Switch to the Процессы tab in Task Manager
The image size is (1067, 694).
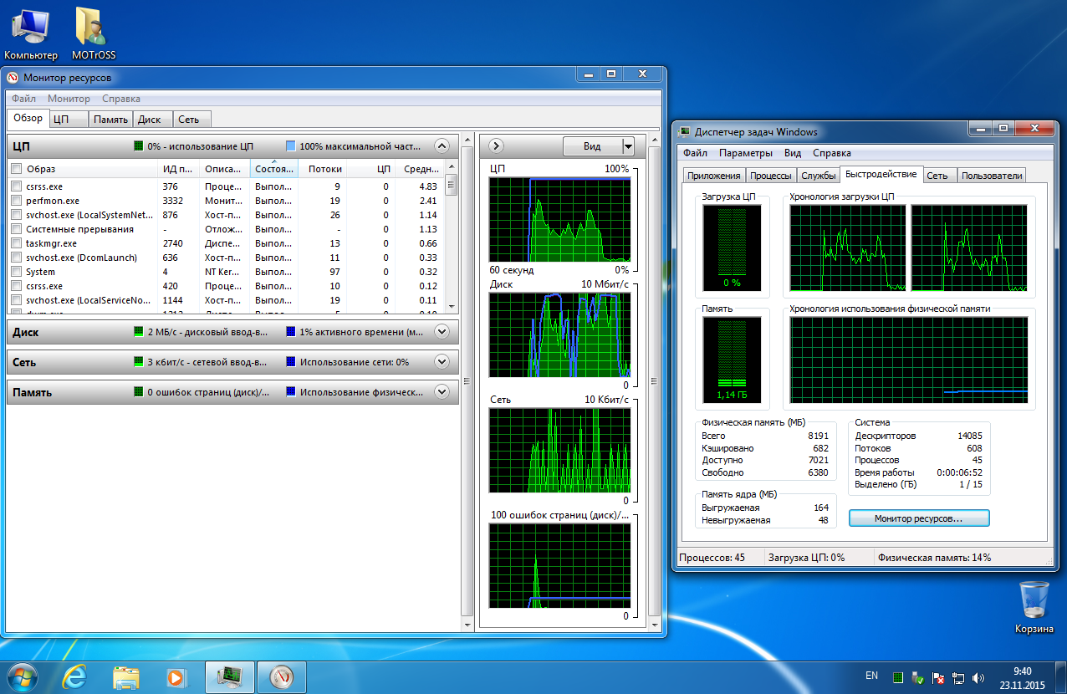click(771, 176)
